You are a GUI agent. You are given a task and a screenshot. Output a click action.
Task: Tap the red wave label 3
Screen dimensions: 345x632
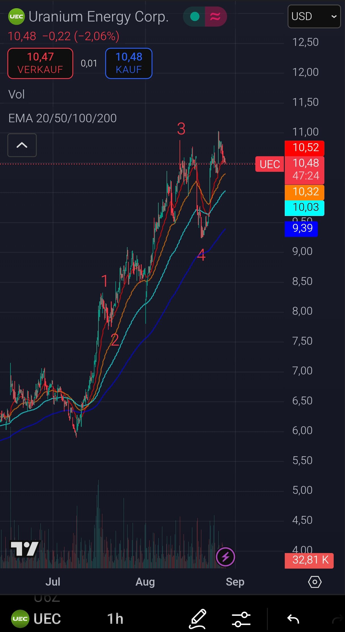[181, 129]
